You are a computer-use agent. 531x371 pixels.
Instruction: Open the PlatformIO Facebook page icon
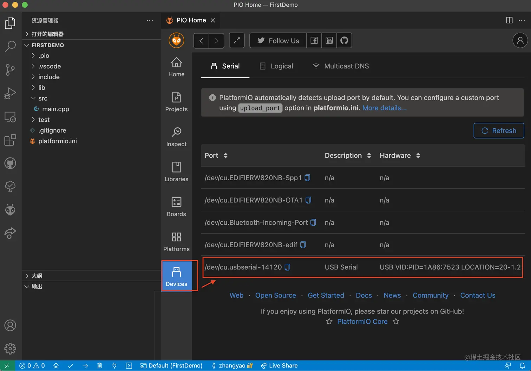click(314, 41)
